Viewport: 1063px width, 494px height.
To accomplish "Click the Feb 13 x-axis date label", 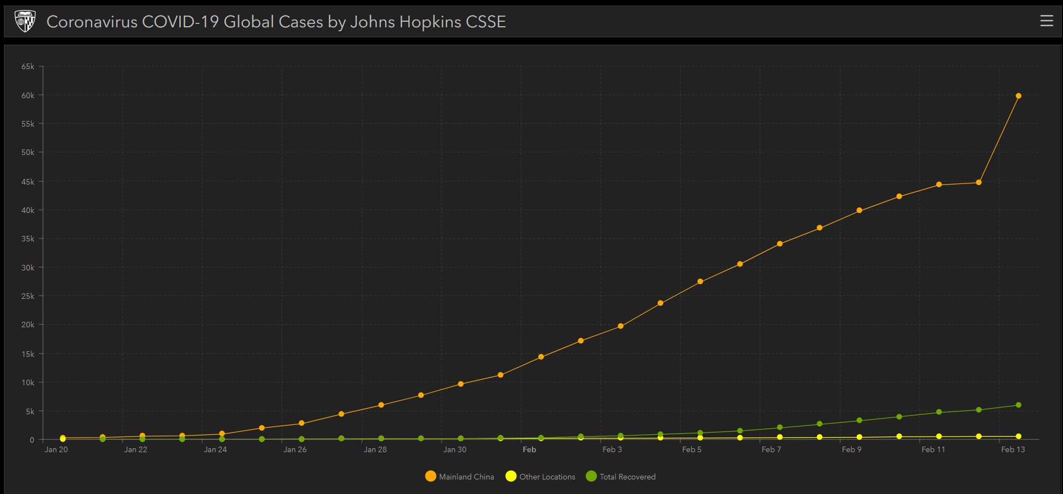I will click(x=1013, y=449).
